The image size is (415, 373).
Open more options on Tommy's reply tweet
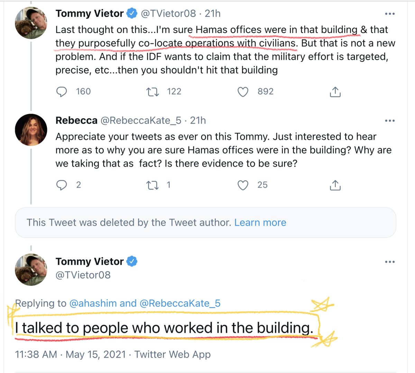point(390,262)
